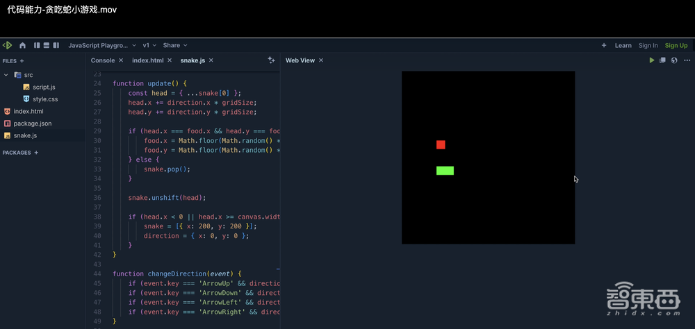This screenshot has height=329, width=695.
Task: Select the first panel layout icon
Action: point(38,45)
